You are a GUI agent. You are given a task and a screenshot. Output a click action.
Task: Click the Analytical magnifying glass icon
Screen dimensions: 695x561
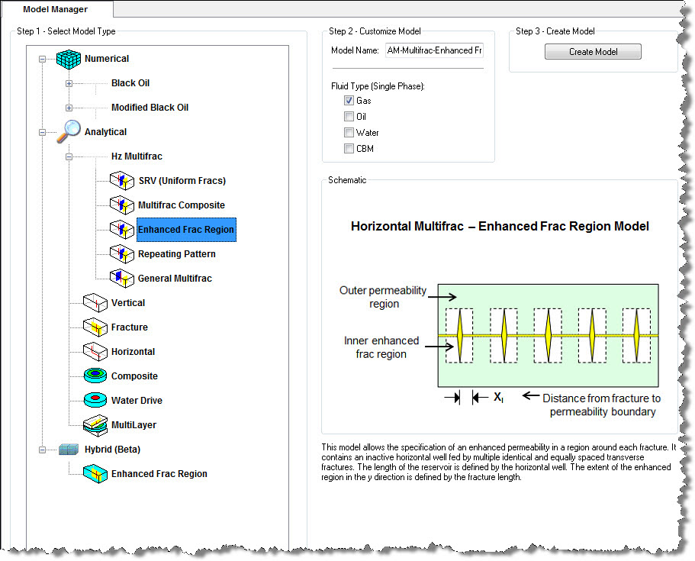click(x=69, y=131)
